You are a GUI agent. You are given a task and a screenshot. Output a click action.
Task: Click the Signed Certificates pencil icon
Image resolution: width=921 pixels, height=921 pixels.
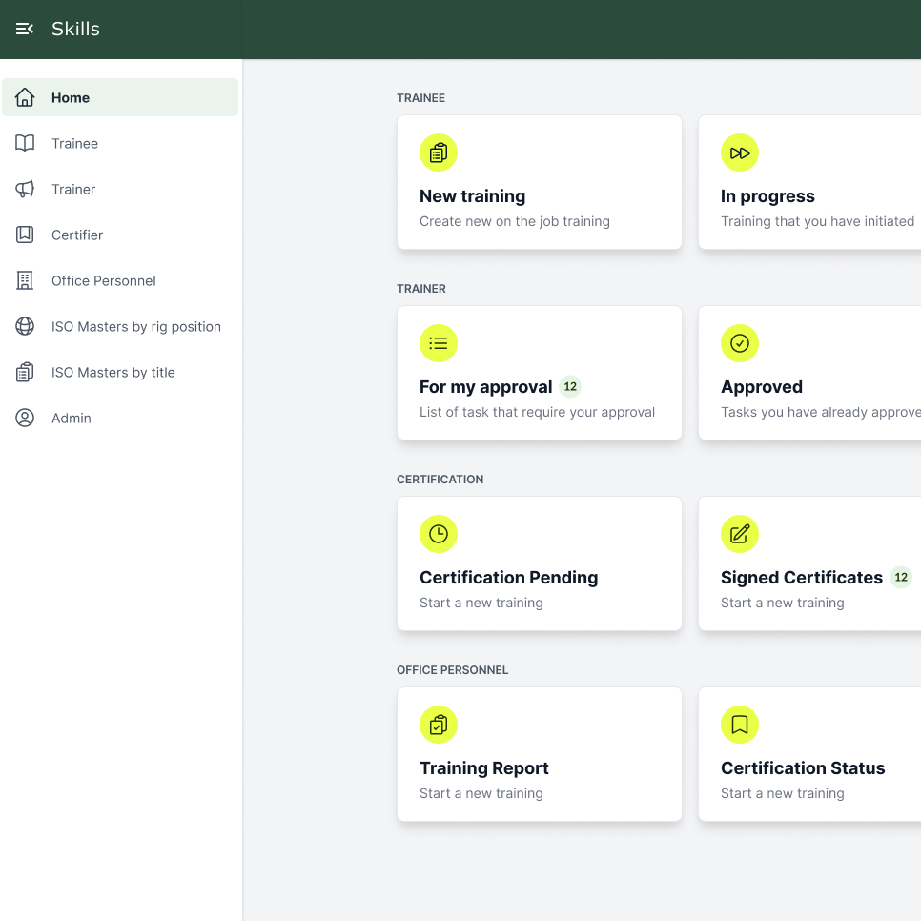740,534
